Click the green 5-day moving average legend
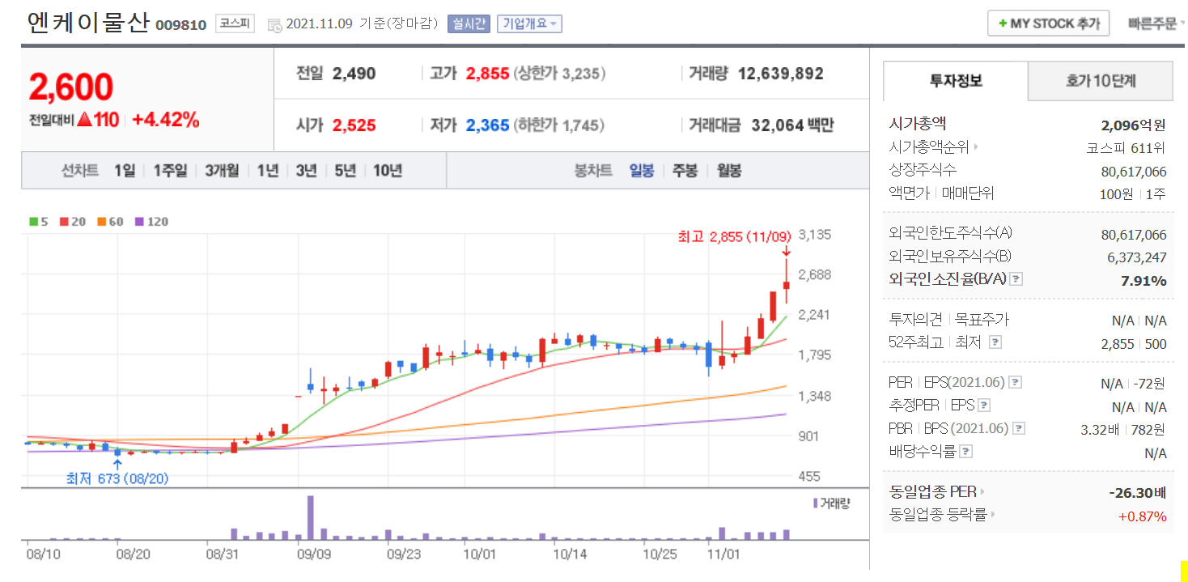This screenshot has height=582, width=1188. pyautogui.click(x=38, y=221)
